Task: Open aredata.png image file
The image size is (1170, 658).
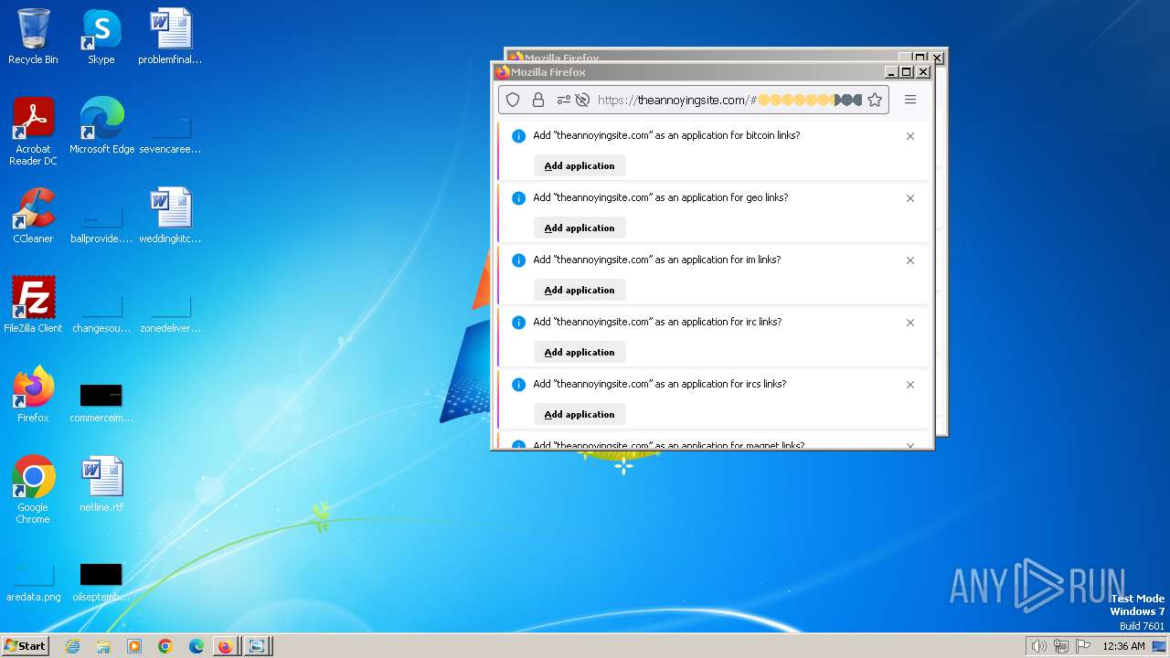Action: pos(33,582)
